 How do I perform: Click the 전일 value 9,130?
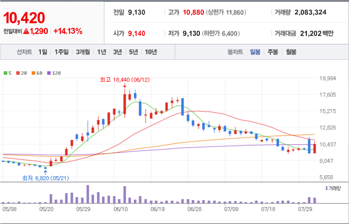(x=137, y=12)
